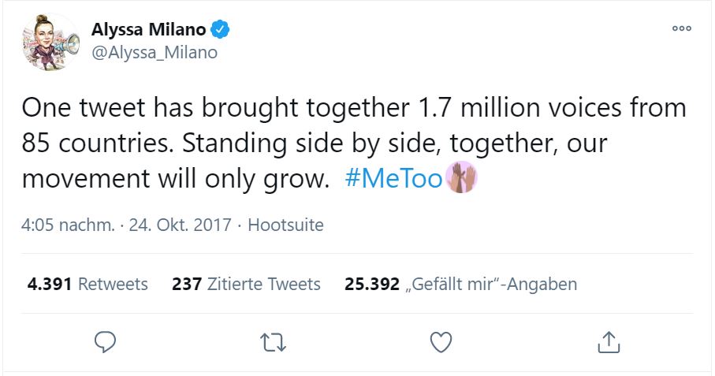The width and height of the screenshot is (715, 376).
Task: Click the raised hands emoji
Action: [462, 179]
